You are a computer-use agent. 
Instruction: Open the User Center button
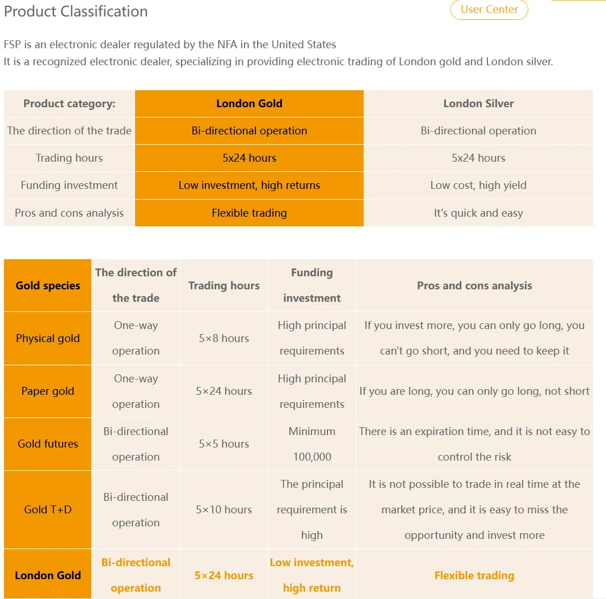click(x=489, y=9)
